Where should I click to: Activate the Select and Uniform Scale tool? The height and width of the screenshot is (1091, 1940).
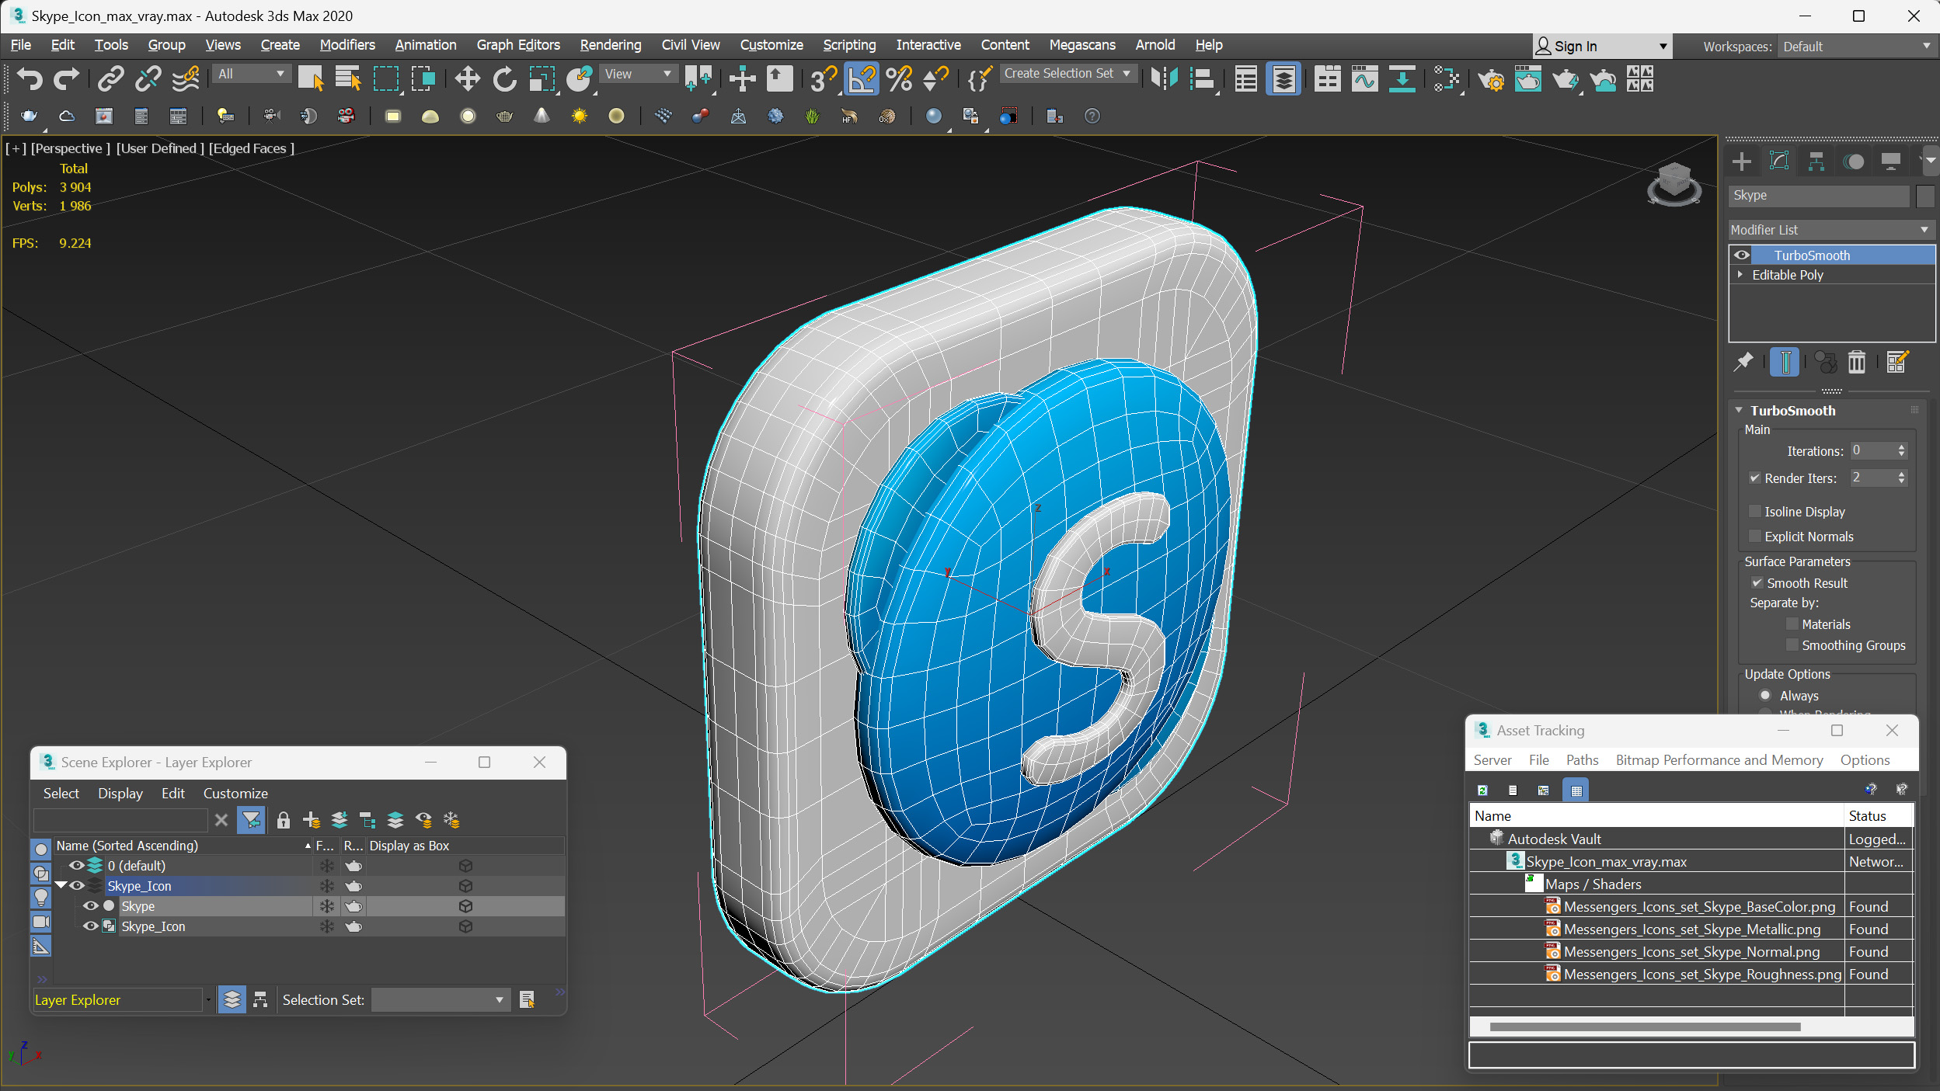[542, 78]
